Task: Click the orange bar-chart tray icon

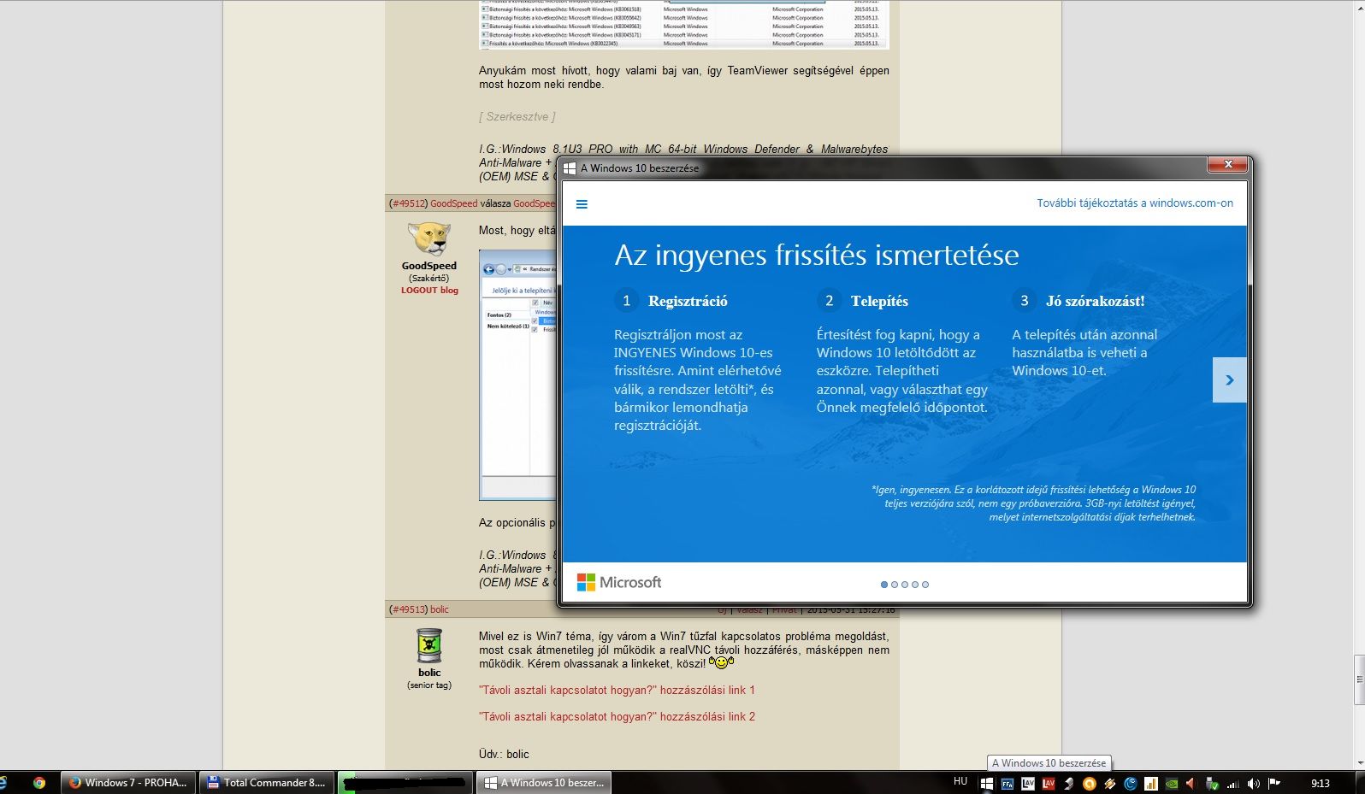Action: (x=1150, y=783)
